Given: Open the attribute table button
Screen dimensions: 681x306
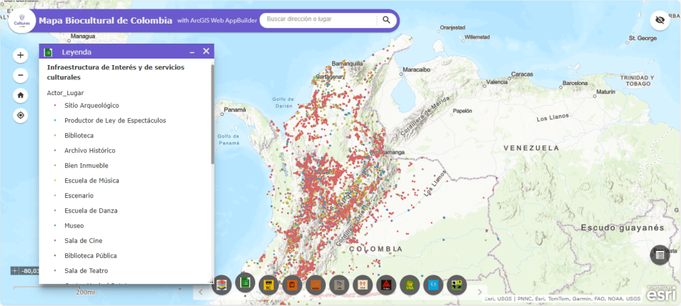Looking at the screenshot, I should [x=660, y=255].
